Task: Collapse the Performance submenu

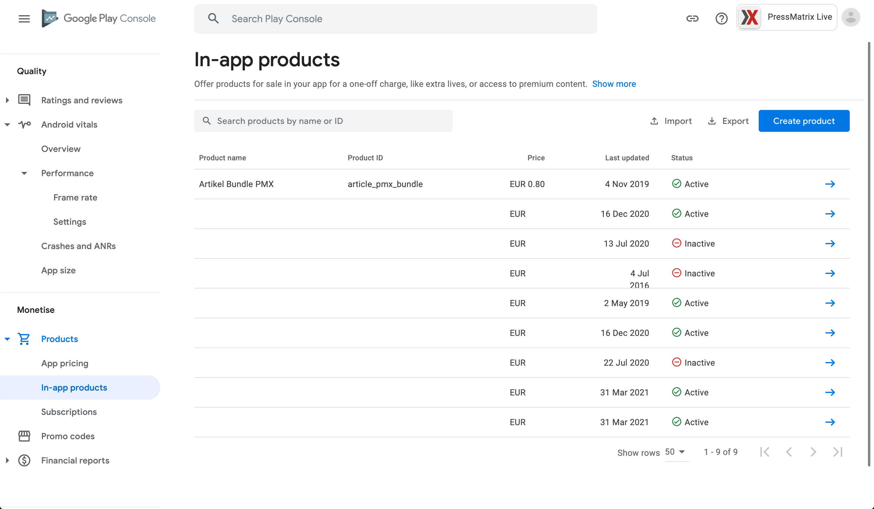Action: pos(24,173)
